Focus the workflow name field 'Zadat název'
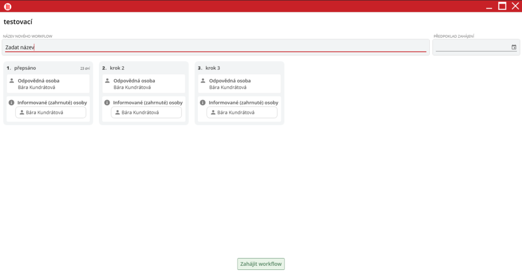522x272 pixels. pyautogui.click(x=215, y=47)
